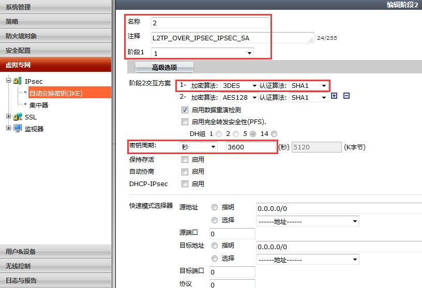
Task: Toggle 启用数据重演检测 checkbox
Action: coord(185,110)
